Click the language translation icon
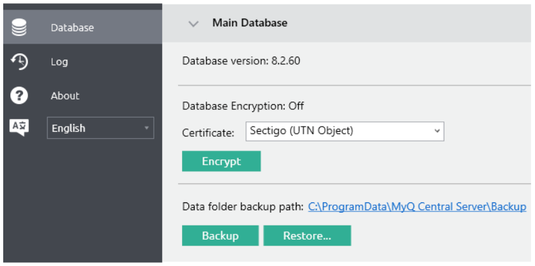 (19, 127)
